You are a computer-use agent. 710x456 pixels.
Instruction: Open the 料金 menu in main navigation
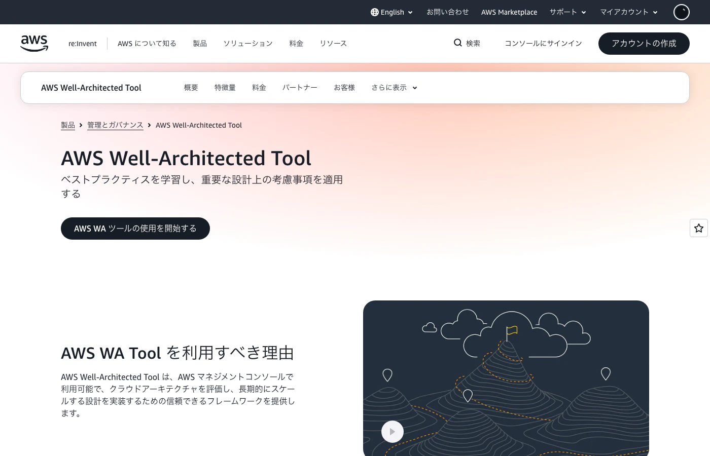(296, 44)
